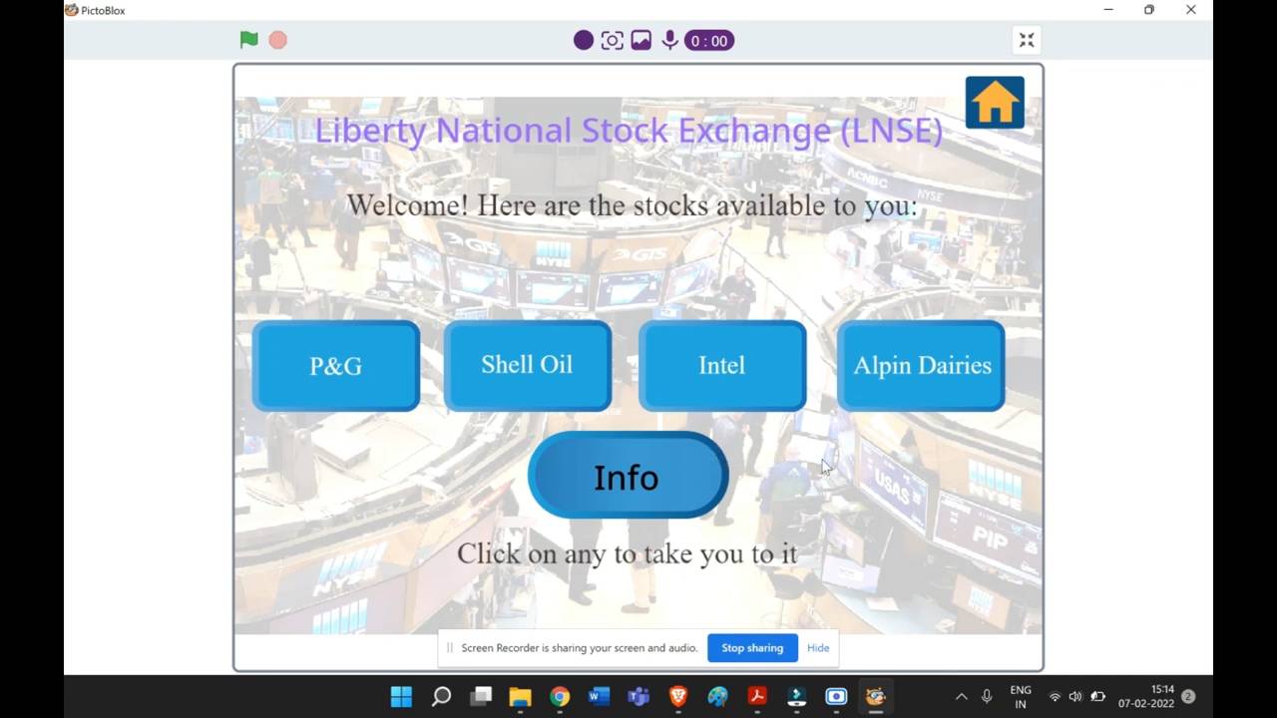This screenshot has width=1277, height=718.
Task: Click the image picture icon in the toolbar
Action: [x=641, y=41]
